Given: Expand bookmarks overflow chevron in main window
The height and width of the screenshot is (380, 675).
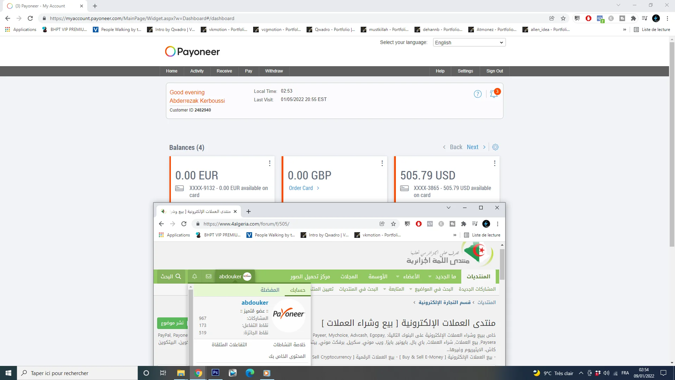Looking at the screenshot, I should pyautogui.click(x=624, y=30).
